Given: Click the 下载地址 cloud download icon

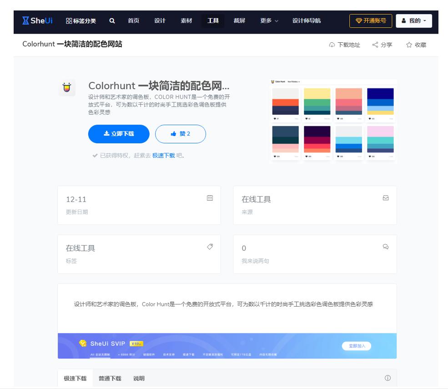Looking at the screenshot, I should point(333,45).
